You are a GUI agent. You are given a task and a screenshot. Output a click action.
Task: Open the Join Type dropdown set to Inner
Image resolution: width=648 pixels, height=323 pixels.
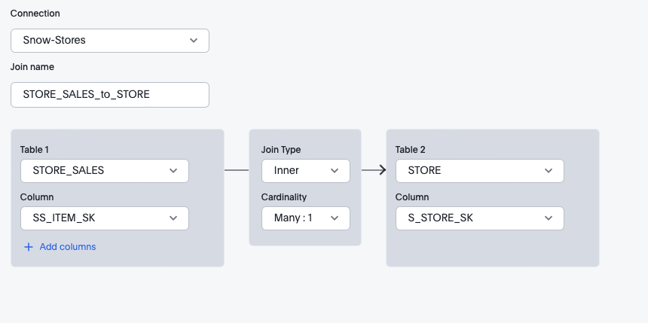click(305, 171)
